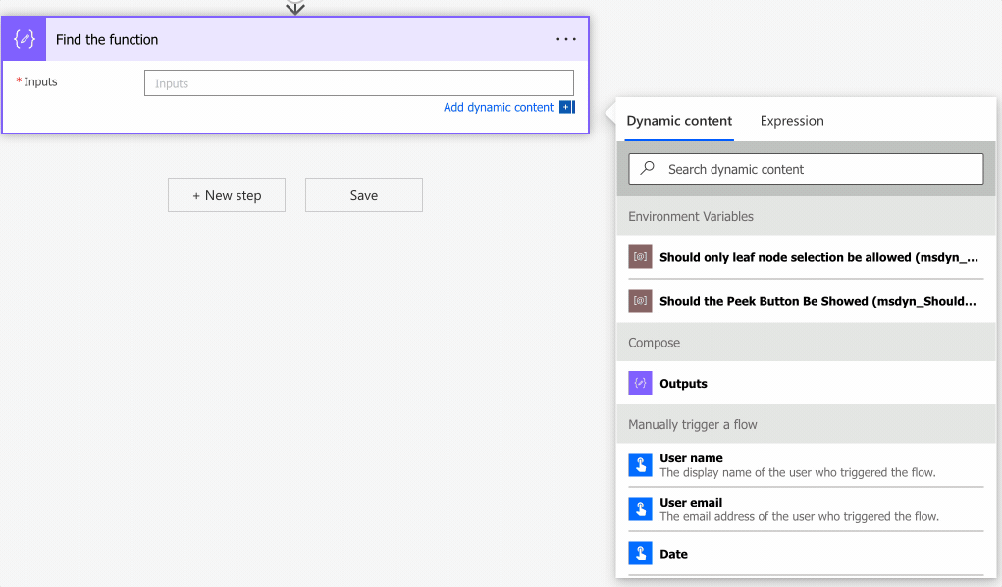Click the User name trigger icon

640,465
